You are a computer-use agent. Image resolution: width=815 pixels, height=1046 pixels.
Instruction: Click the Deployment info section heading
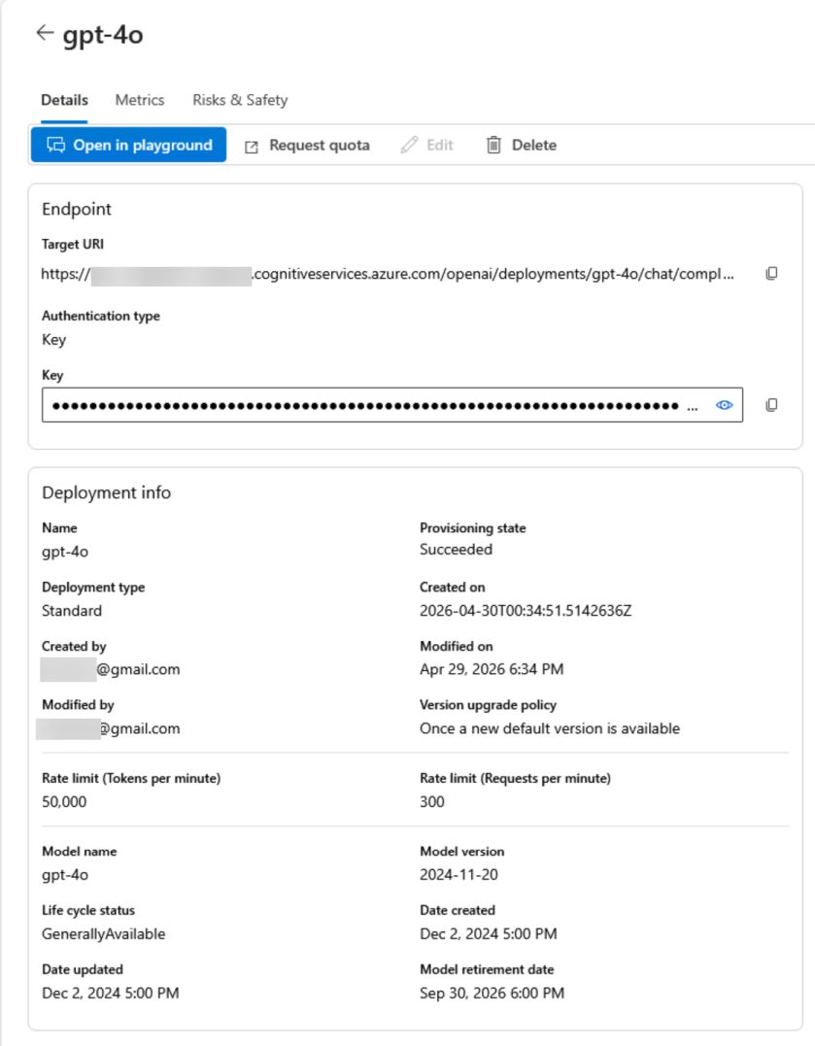tap(106, 493)
